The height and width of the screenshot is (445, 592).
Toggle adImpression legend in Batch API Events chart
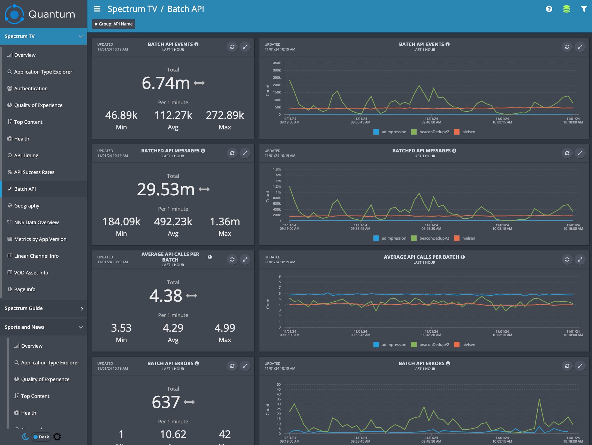(390, 132)
